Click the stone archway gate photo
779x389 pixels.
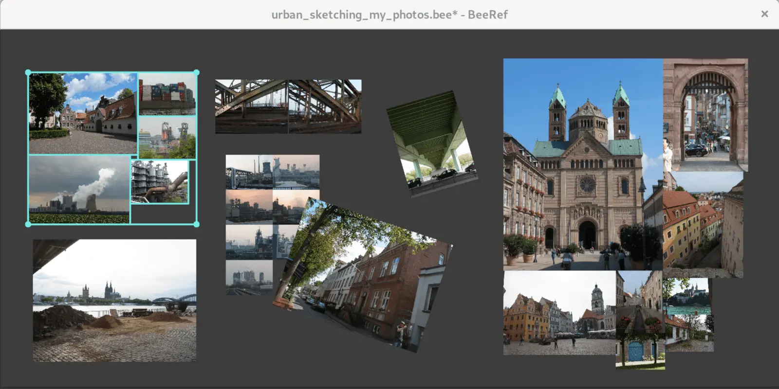tap(705, 115)
